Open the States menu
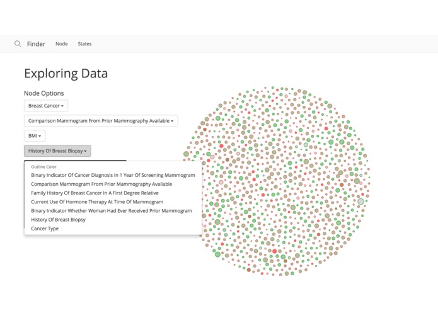Screen dimensions: 438x311 (84, 44)
